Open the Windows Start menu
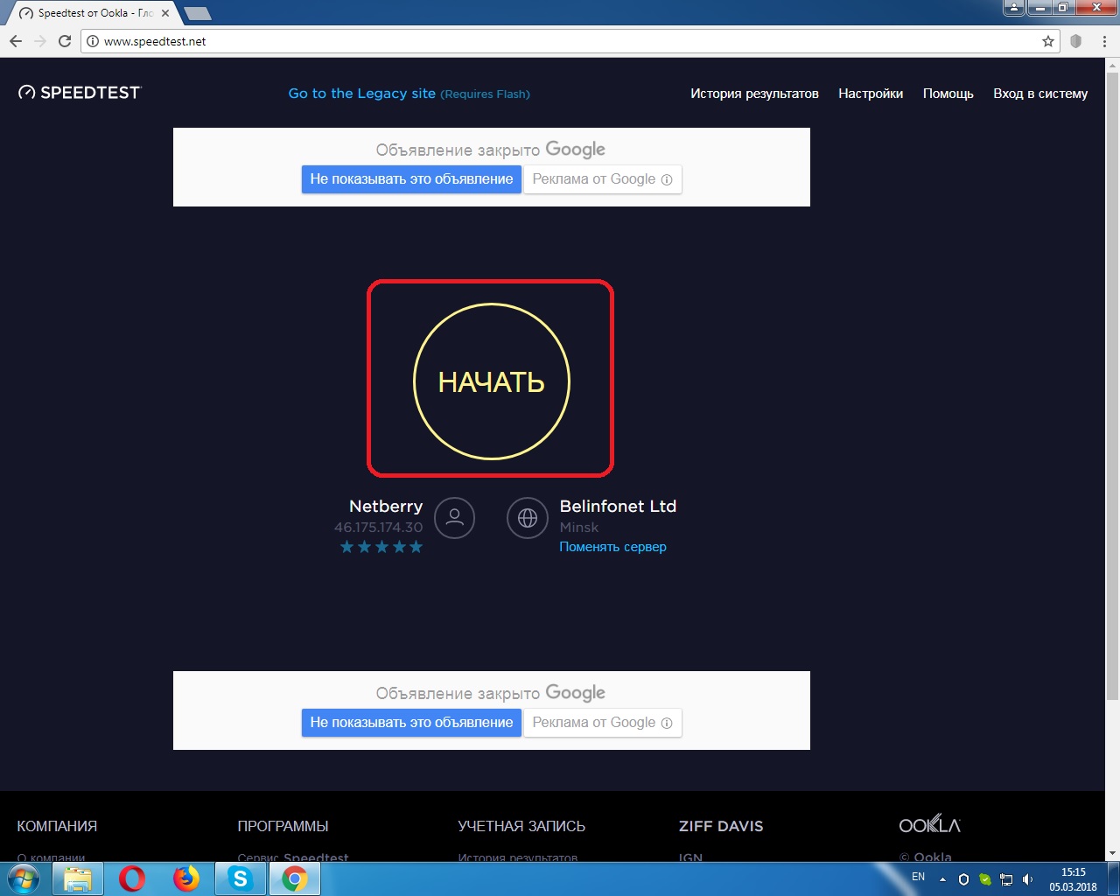 [x=24, y=878]
